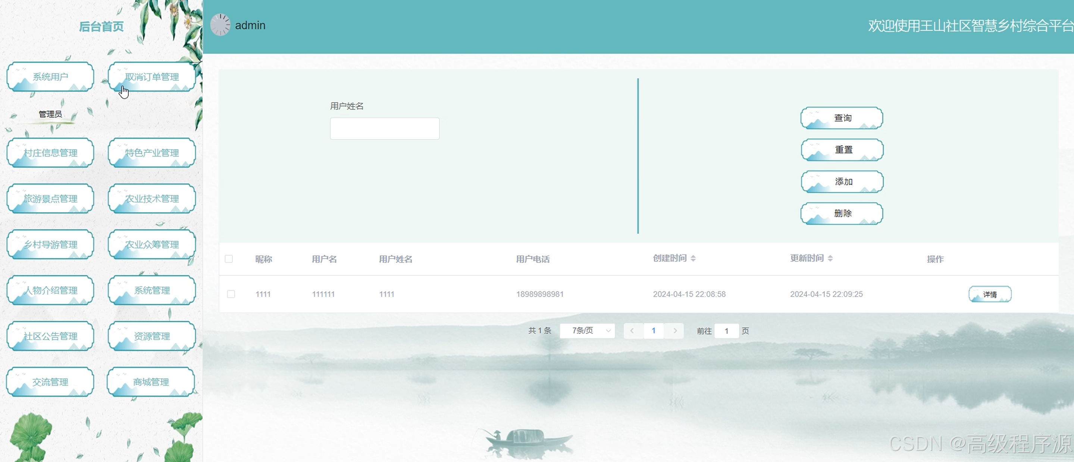Click the 前往 page number input

pos(726,331)
